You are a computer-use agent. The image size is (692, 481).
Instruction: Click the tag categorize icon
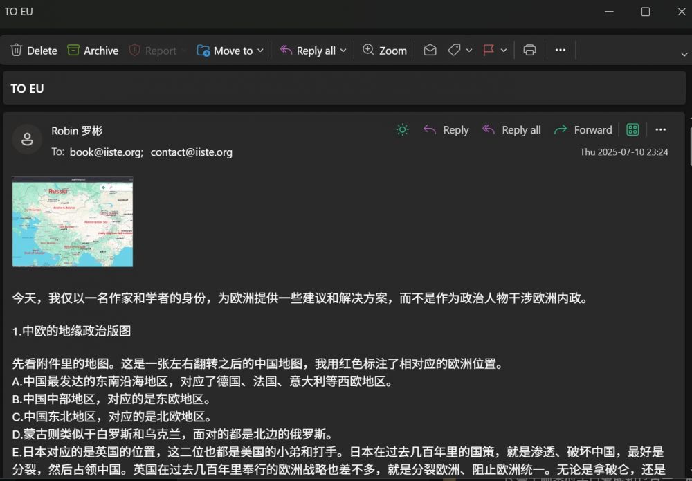tap(454, 50)
